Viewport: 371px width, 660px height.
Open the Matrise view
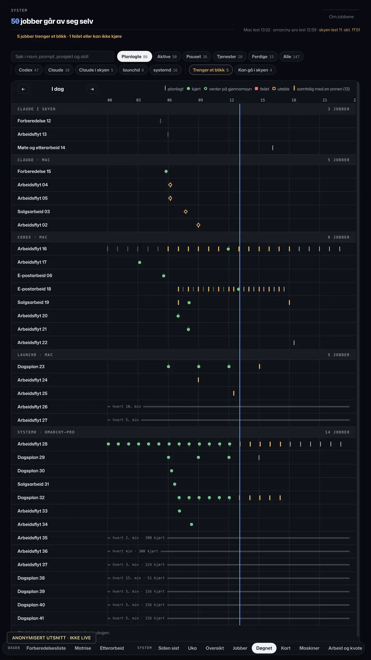point(83,648)
